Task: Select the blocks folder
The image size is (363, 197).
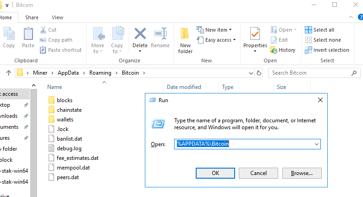Action: tap(61, 100)
